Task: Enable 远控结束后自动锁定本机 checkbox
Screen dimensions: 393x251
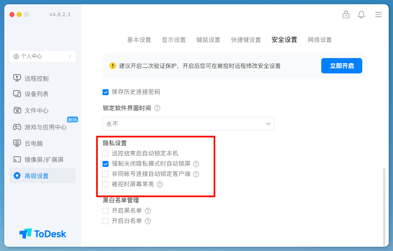Action: tap(106, 153)
